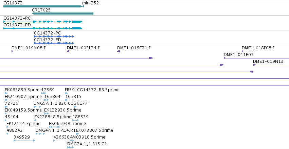
Task: Click the AM03918.5prime EST arrows
Action: 72,141
